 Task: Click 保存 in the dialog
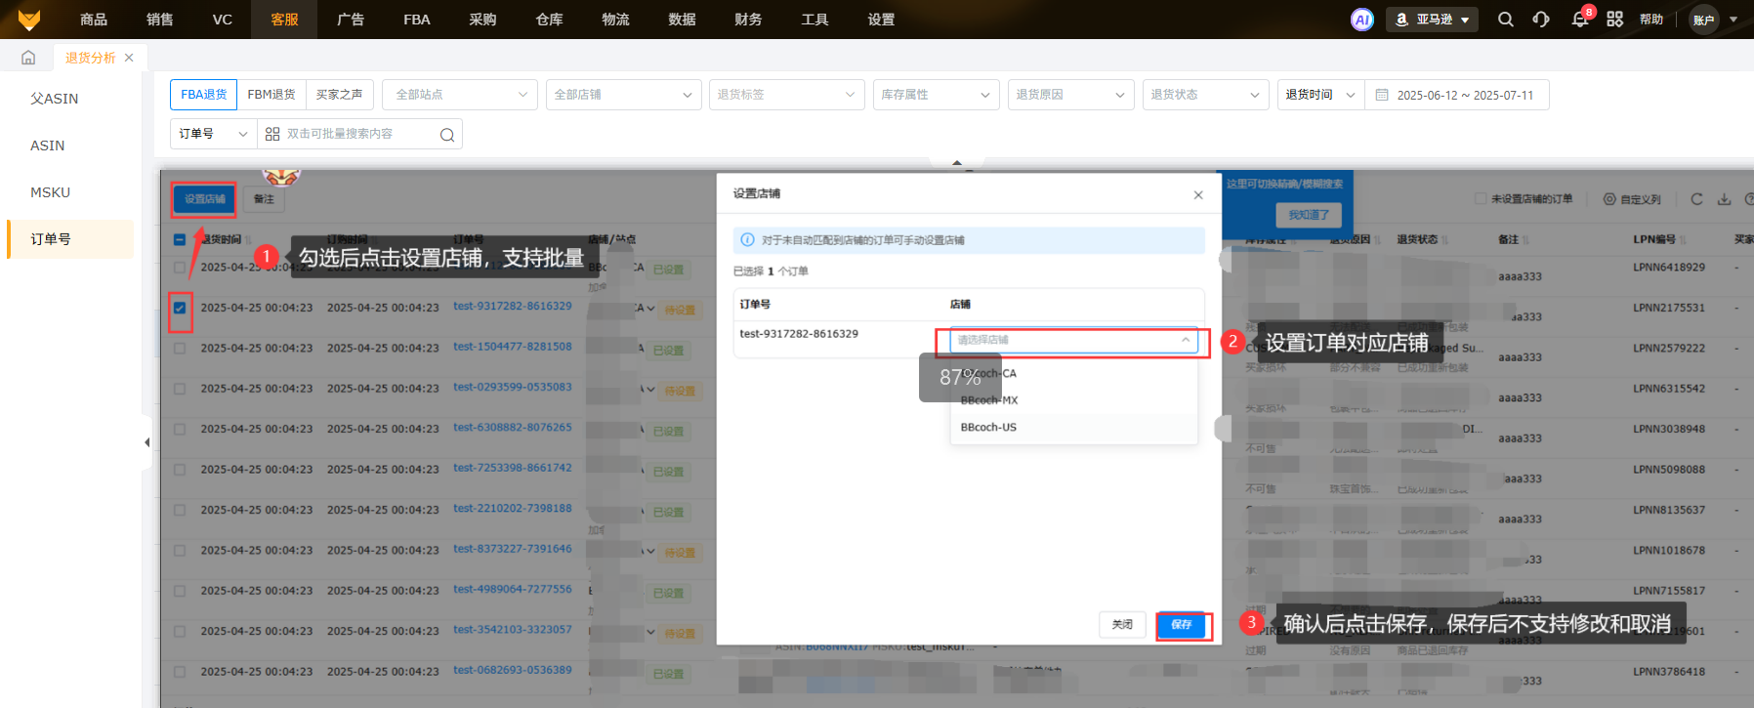pyautogui.click(x=1182, y=625)
